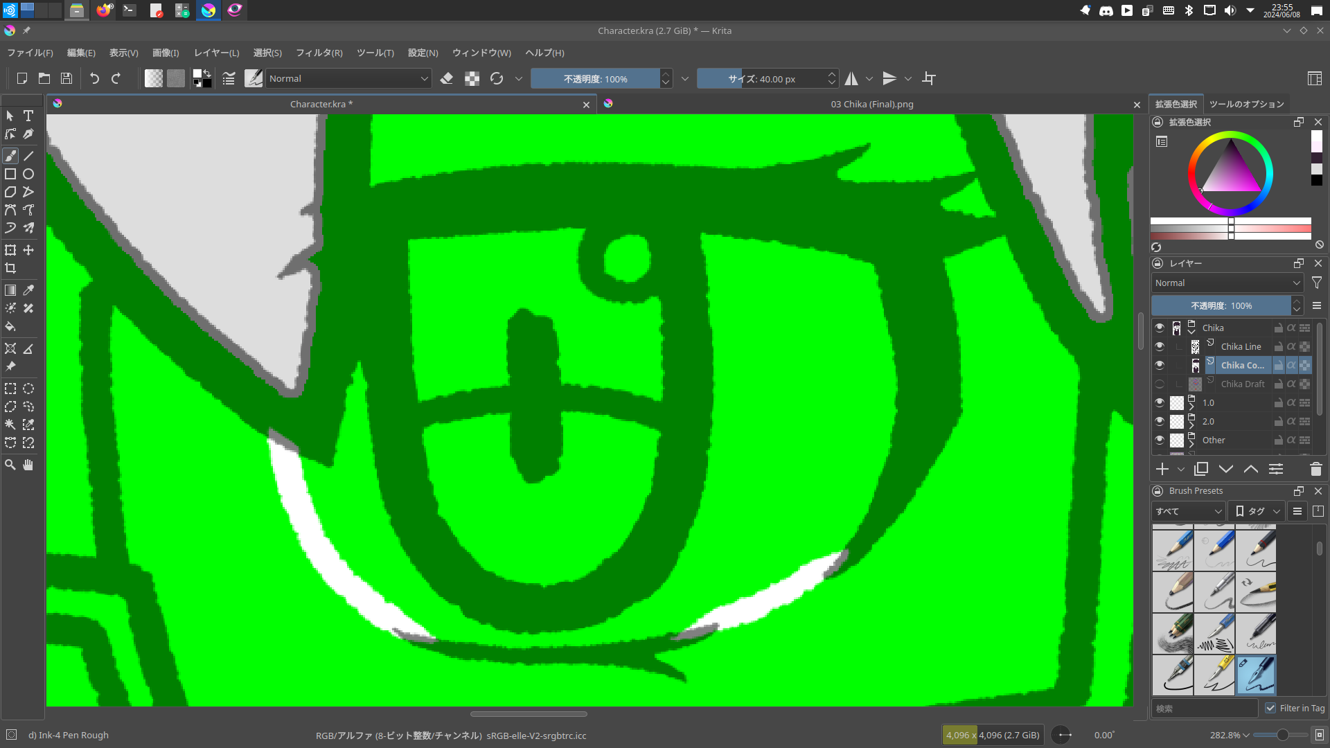This screenshot has height=748, width=1330.
Task: Select the Crop tool
Action: click(x=10, y=268)
